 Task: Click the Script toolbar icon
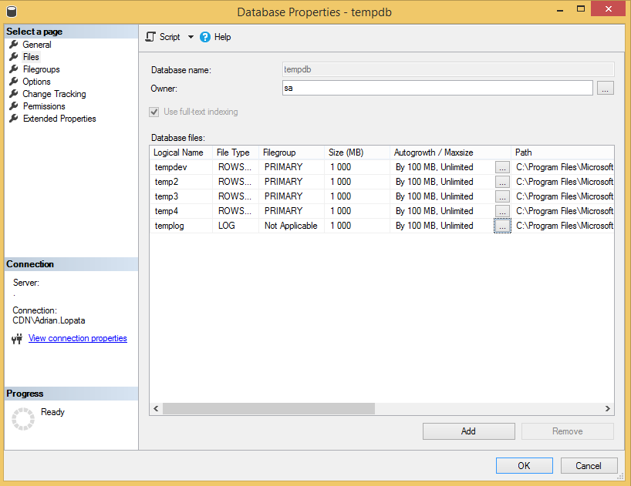pos(150,37)
